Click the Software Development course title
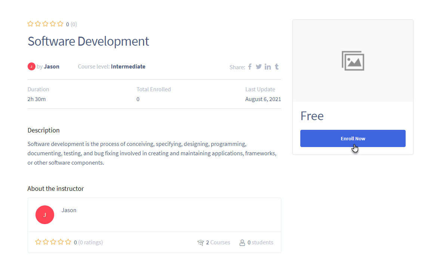This screenshot has height=275, width=437. pos(88,41)
